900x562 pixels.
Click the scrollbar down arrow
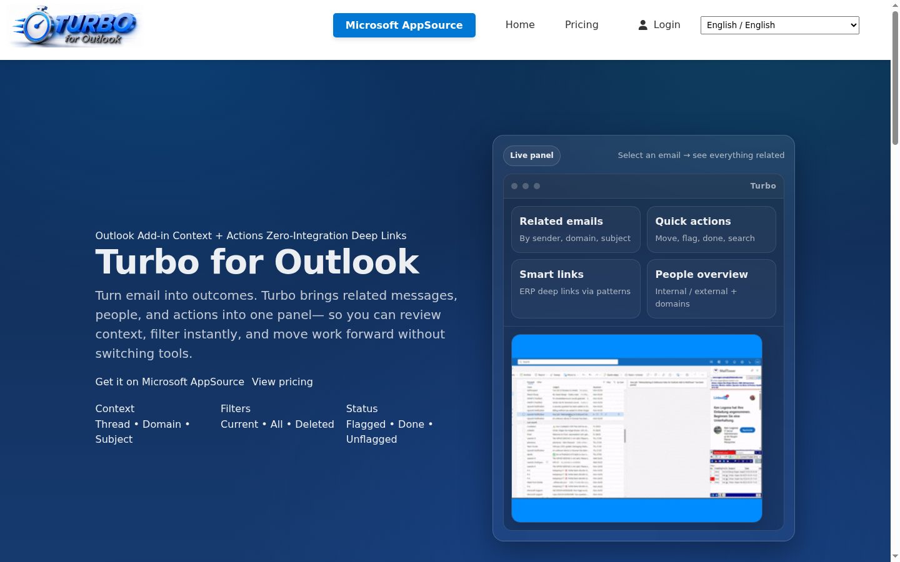coord(895,556)
